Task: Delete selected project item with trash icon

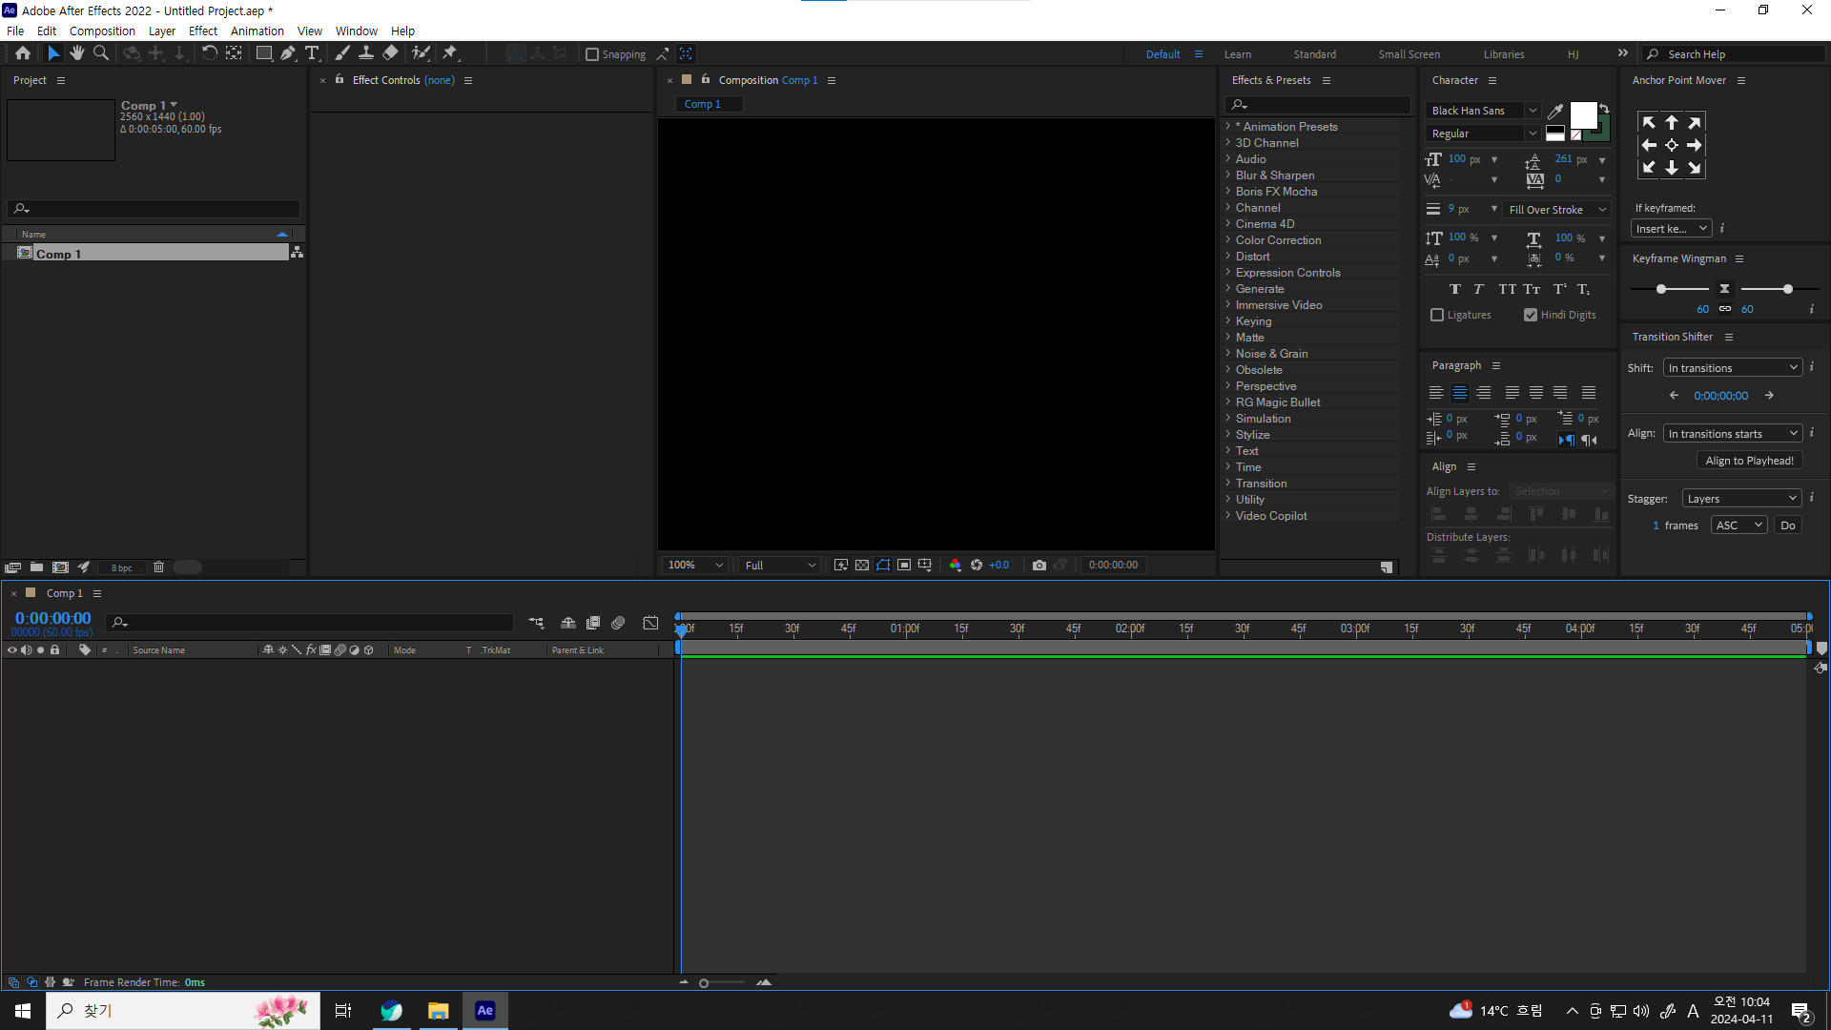Action: coord(159,567)
